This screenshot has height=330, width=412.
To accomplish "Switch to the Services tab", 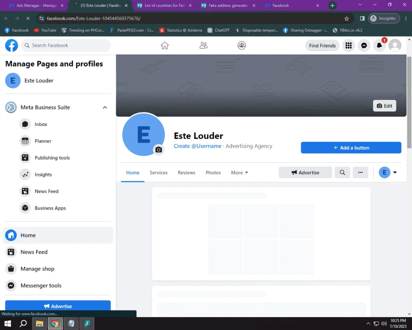I will click(158, 173).
